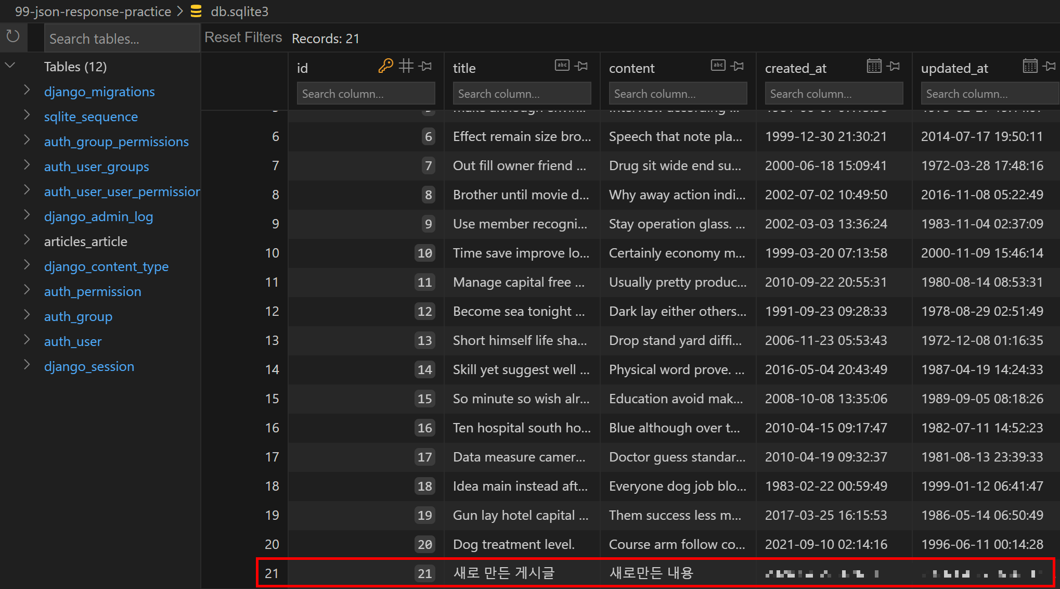Pin the created_at column
The height and width of the screenshot is (589, 1060).
click(x=894, y=66)
